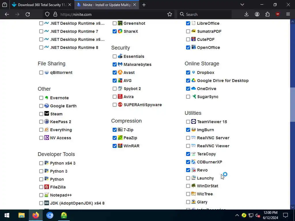Reload the Ninite page
The height and width of the screenshot is (221, 295).
tap(28, 14)
